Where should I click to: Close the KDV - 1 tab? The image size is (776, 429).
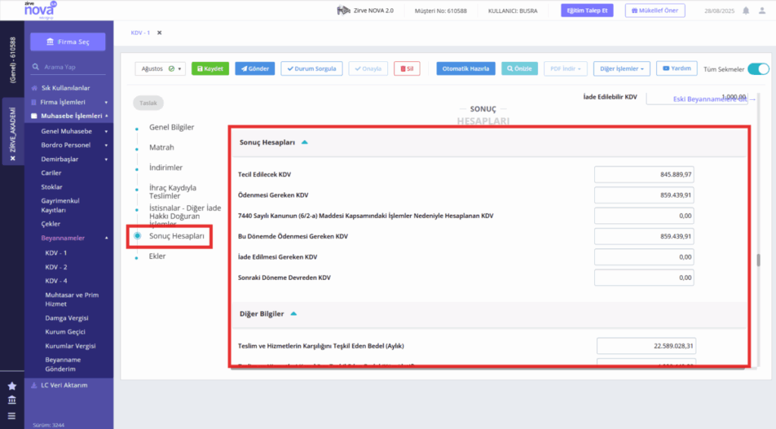click(159, 33)
